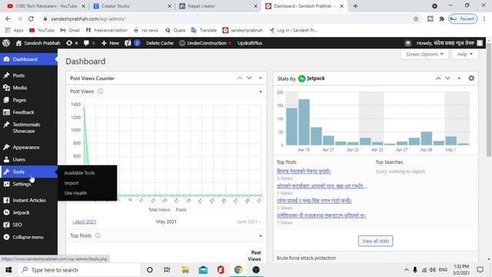Open Translate bookmark
This screenshot has width=492, height=277.
(x=204, y=30)
